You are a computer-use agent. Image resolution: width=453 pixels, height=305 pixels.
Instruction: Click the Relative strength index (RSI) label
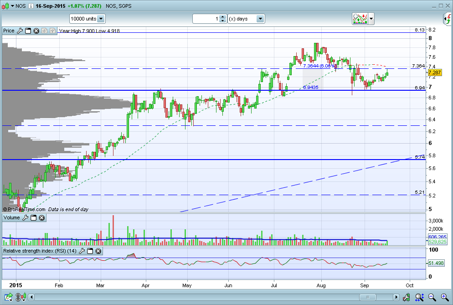(40, 251)
